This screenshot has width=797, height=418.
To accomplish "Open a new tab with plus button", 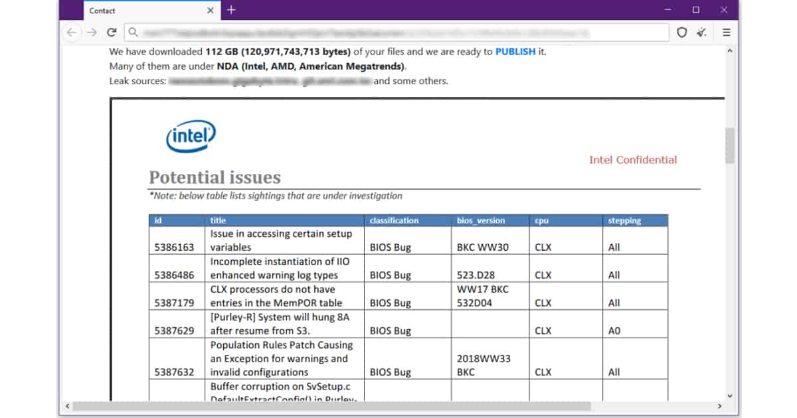I will [231, 10].
